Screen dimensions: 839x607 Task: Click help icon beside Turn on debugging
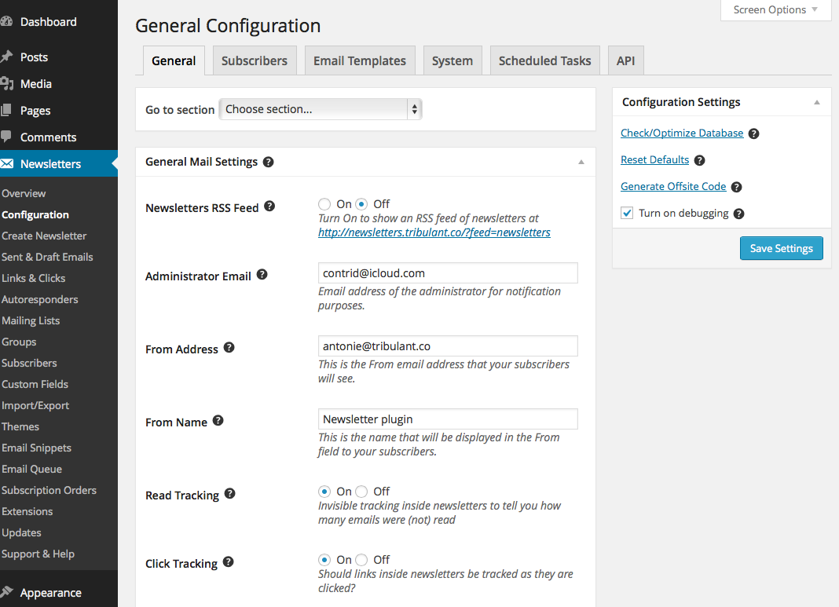pyautogui.click(x=738, y=214)
